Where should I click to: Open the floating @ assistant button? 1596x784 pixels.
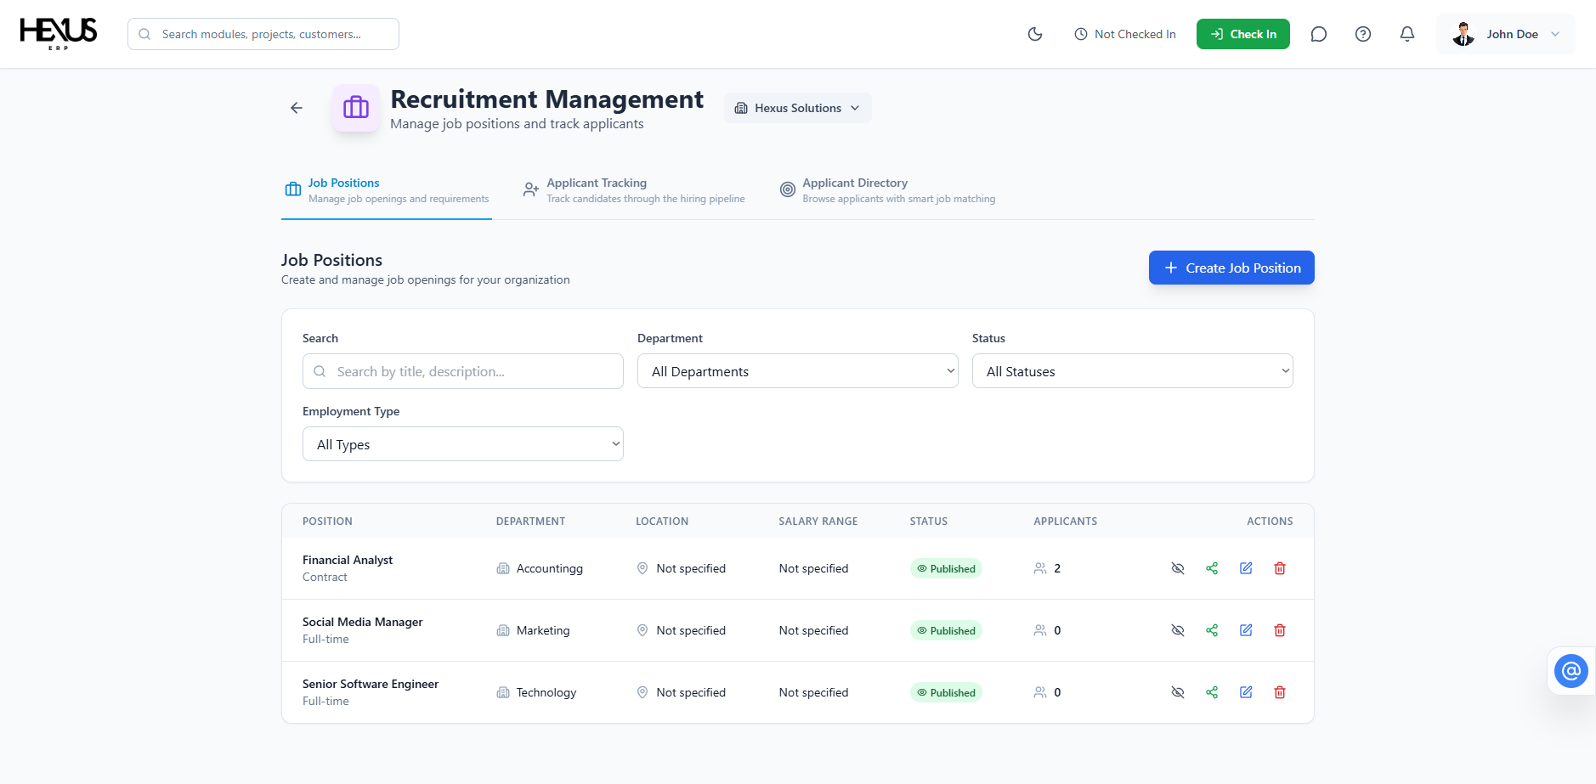(1571, 671)
